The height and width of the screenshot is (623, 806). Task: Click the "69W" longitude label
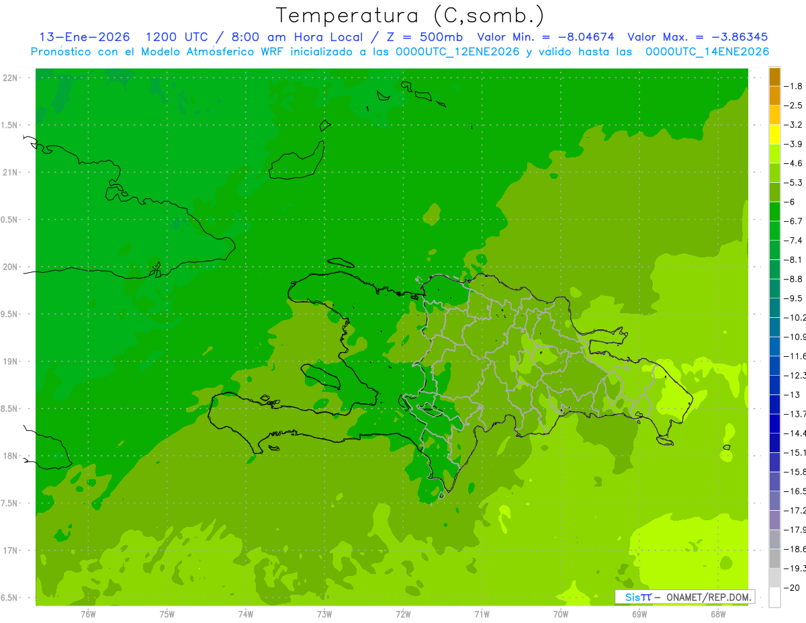pos(639,614)
